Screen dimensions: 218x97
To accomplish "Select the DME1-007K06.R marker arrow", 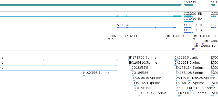I will pyautogui.click(x=166, y=39).
